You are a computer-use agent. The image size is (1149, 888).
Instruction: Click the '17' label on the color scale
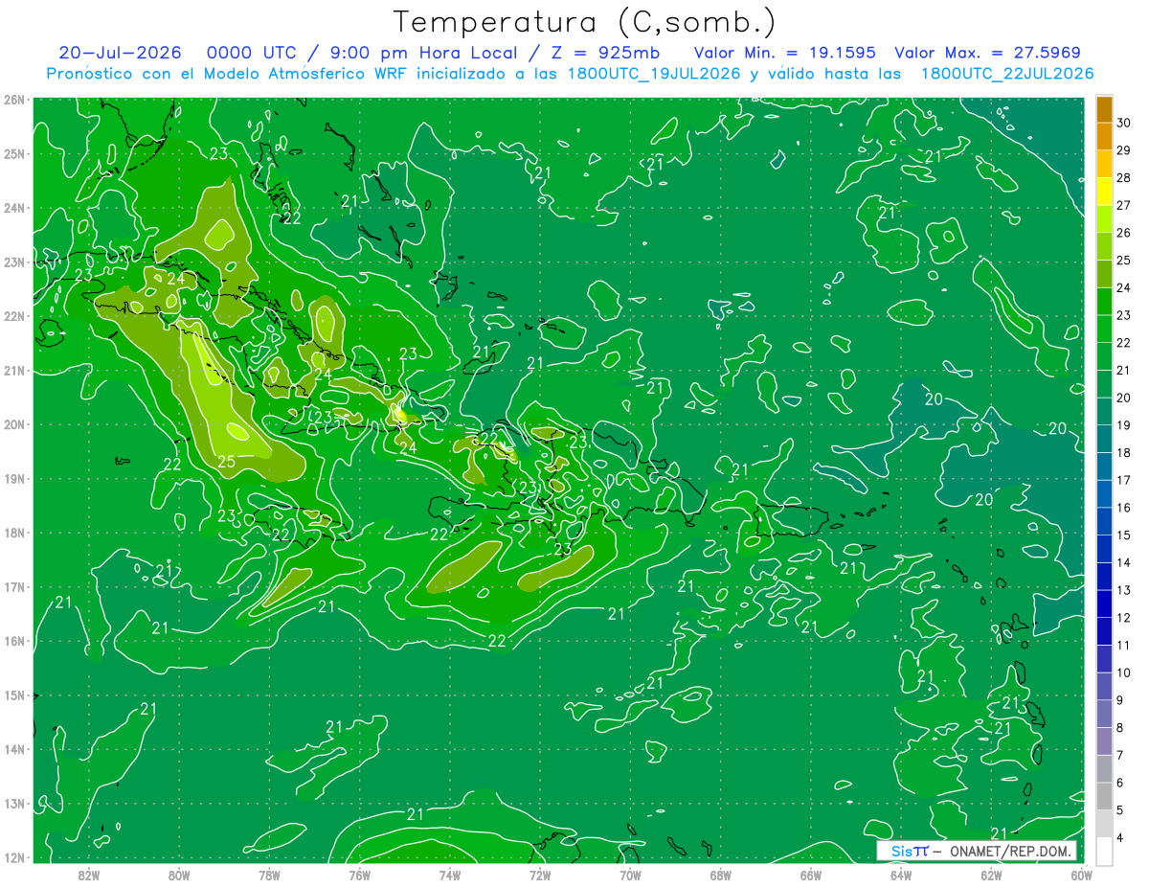1124,481
